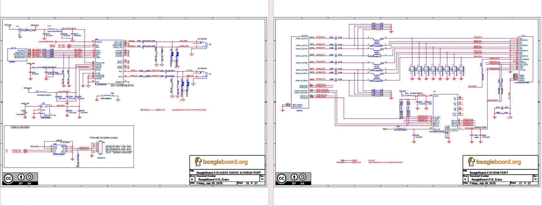Click the beagle dog logo on sheet 16
Screen dimensions: 542x206
click(x=198, y=162)
